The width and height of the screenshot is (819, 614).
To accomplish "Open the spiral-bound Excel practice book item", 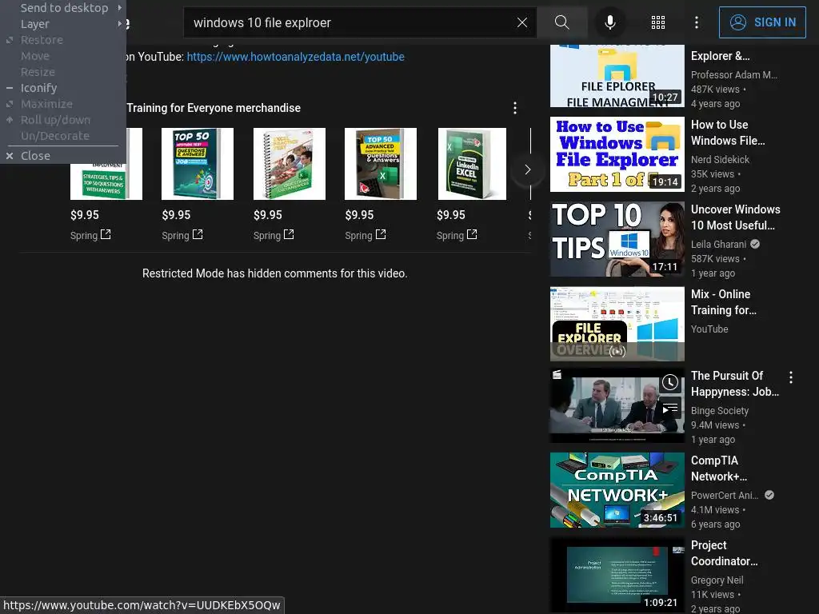I will click(290, 164).
